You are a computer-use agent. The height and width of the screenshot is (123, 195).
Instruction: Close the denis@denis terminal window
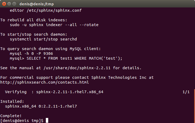tap(4, 4)
